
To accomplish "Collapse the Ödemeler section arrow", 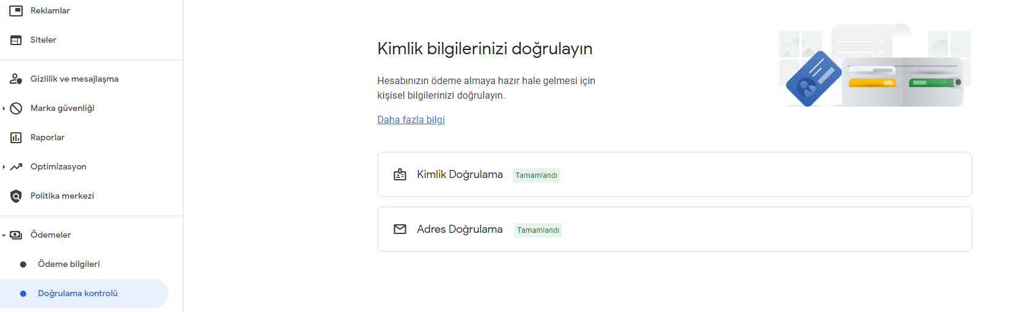I will point(4,235).
